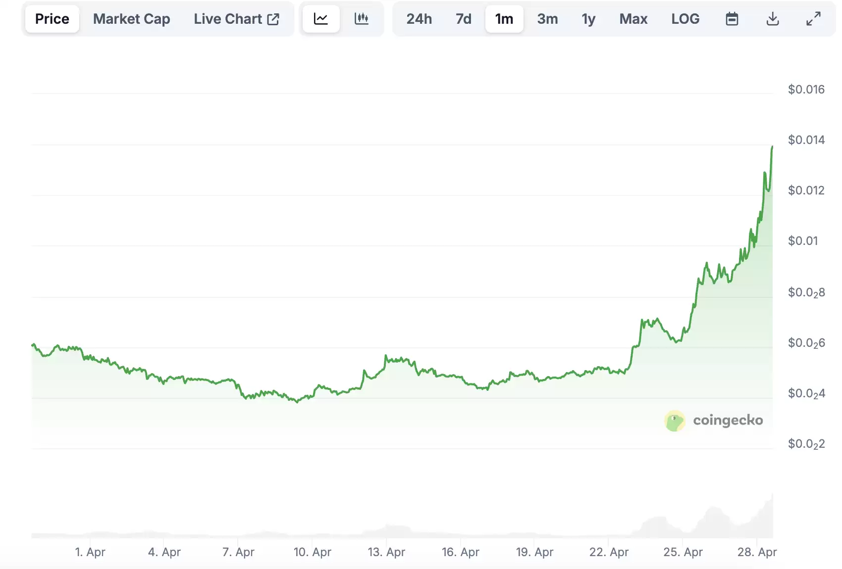Download chart data icon
The height and width of the screenshot is (569, 842).
click(772, 19)
